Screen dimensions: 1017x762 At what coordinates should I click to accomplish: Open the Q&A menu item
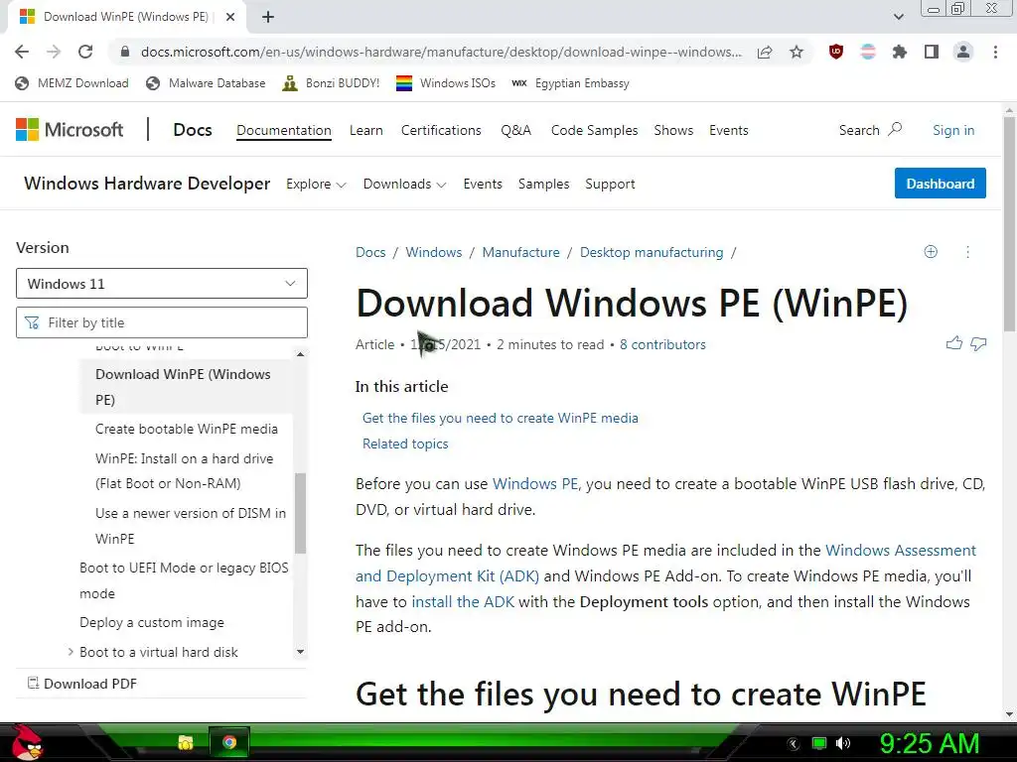point(515,130)
